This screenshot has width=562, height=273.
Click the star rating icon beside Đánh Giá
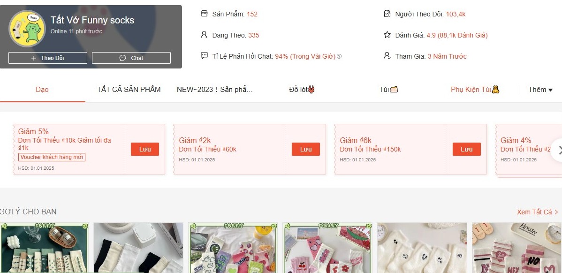387,35
